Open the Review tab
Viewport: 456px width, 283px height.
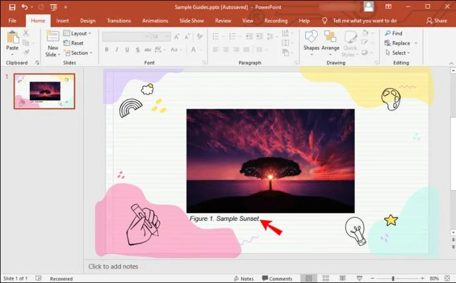pyautogui.click(x=223, y=20)
